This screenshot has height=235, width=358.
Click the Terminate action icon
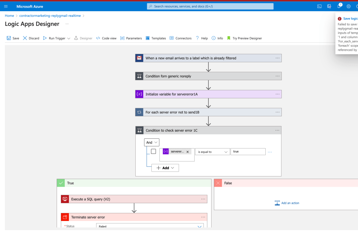[65, 217]
